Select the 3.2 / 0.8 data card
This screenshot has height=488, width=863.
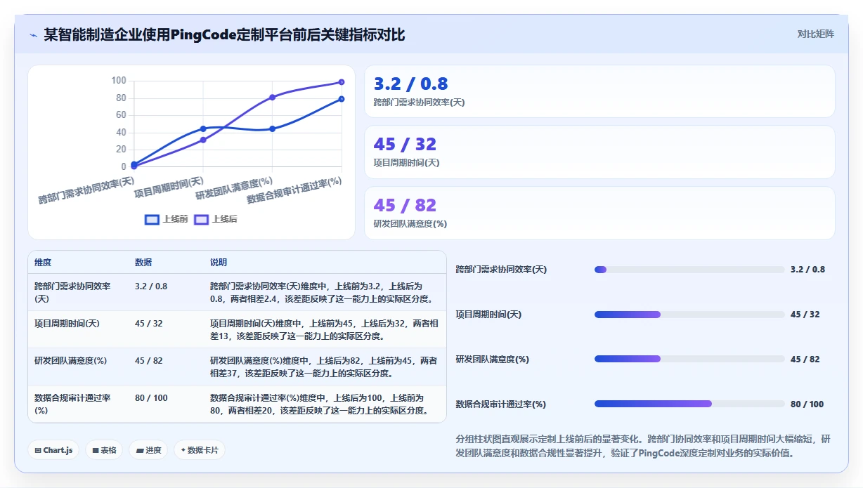pyautogui.click(x=599, y=91)
